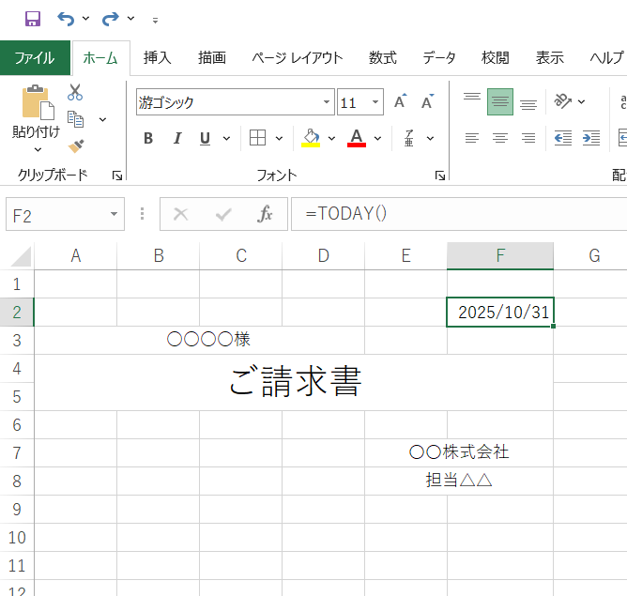Toggle Bold formatting

pyautogui.click(x=148, y=139)
